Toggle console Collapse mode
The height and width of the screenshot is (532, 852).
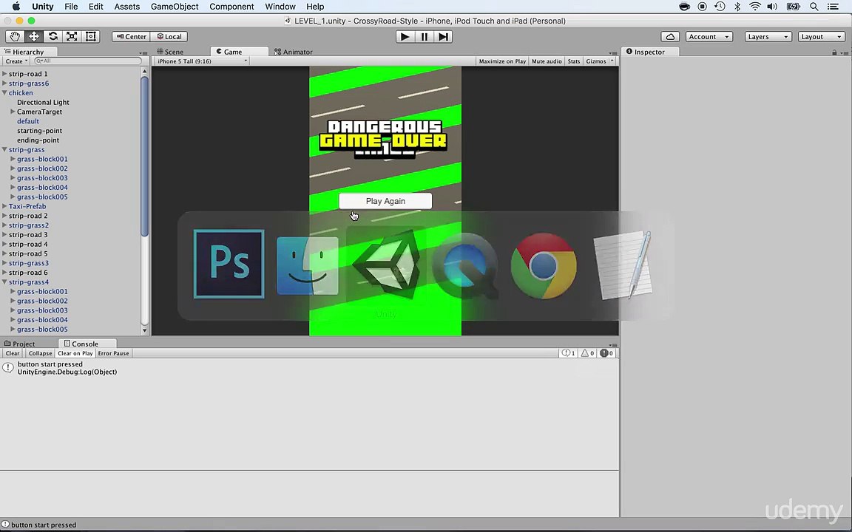click(x=40, y=353)
